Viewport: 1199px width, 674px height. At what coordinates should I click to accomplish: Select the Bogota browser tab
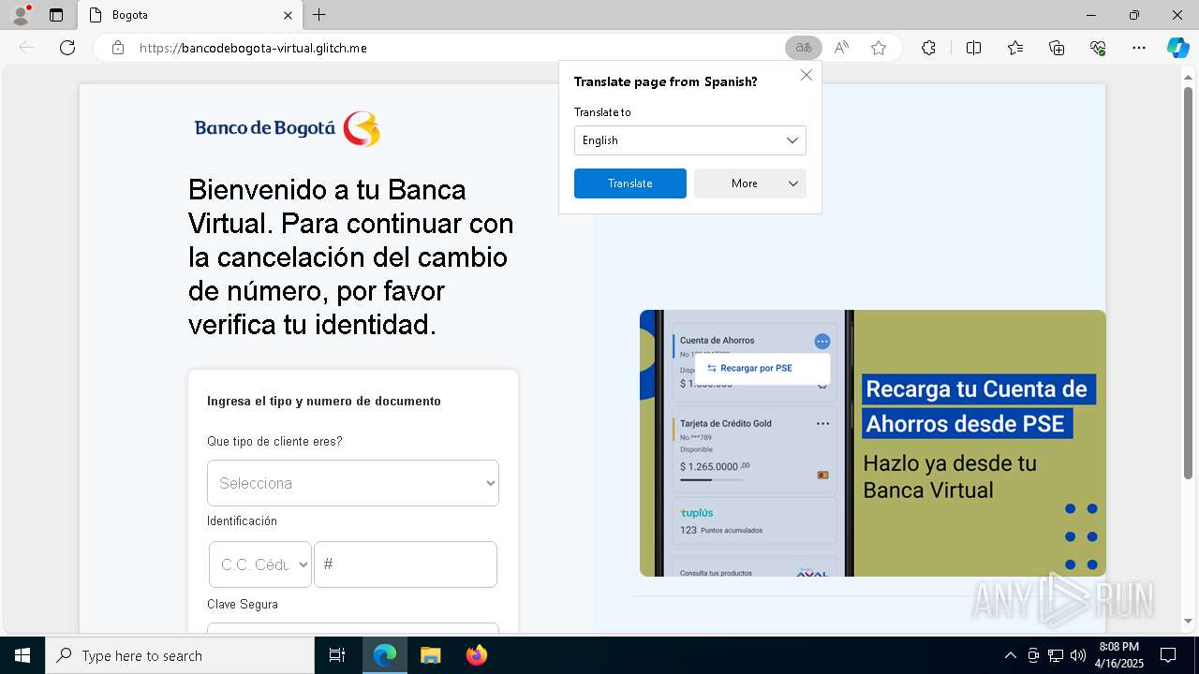pyautogui.click(x=190, y=15)
